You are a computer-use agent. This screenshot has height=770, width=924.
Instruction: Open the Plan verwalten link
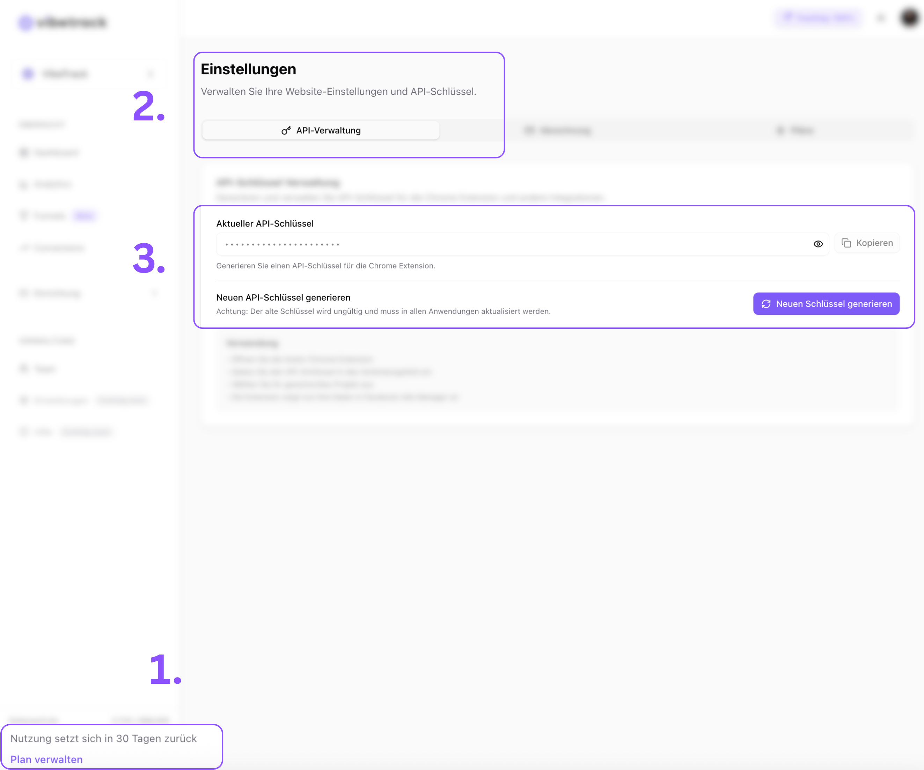[46, 760]
